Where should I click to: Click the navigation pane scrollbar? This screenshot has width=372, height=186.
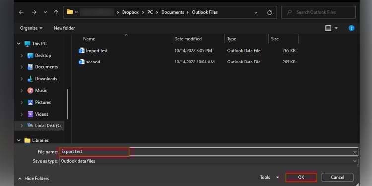68,104
